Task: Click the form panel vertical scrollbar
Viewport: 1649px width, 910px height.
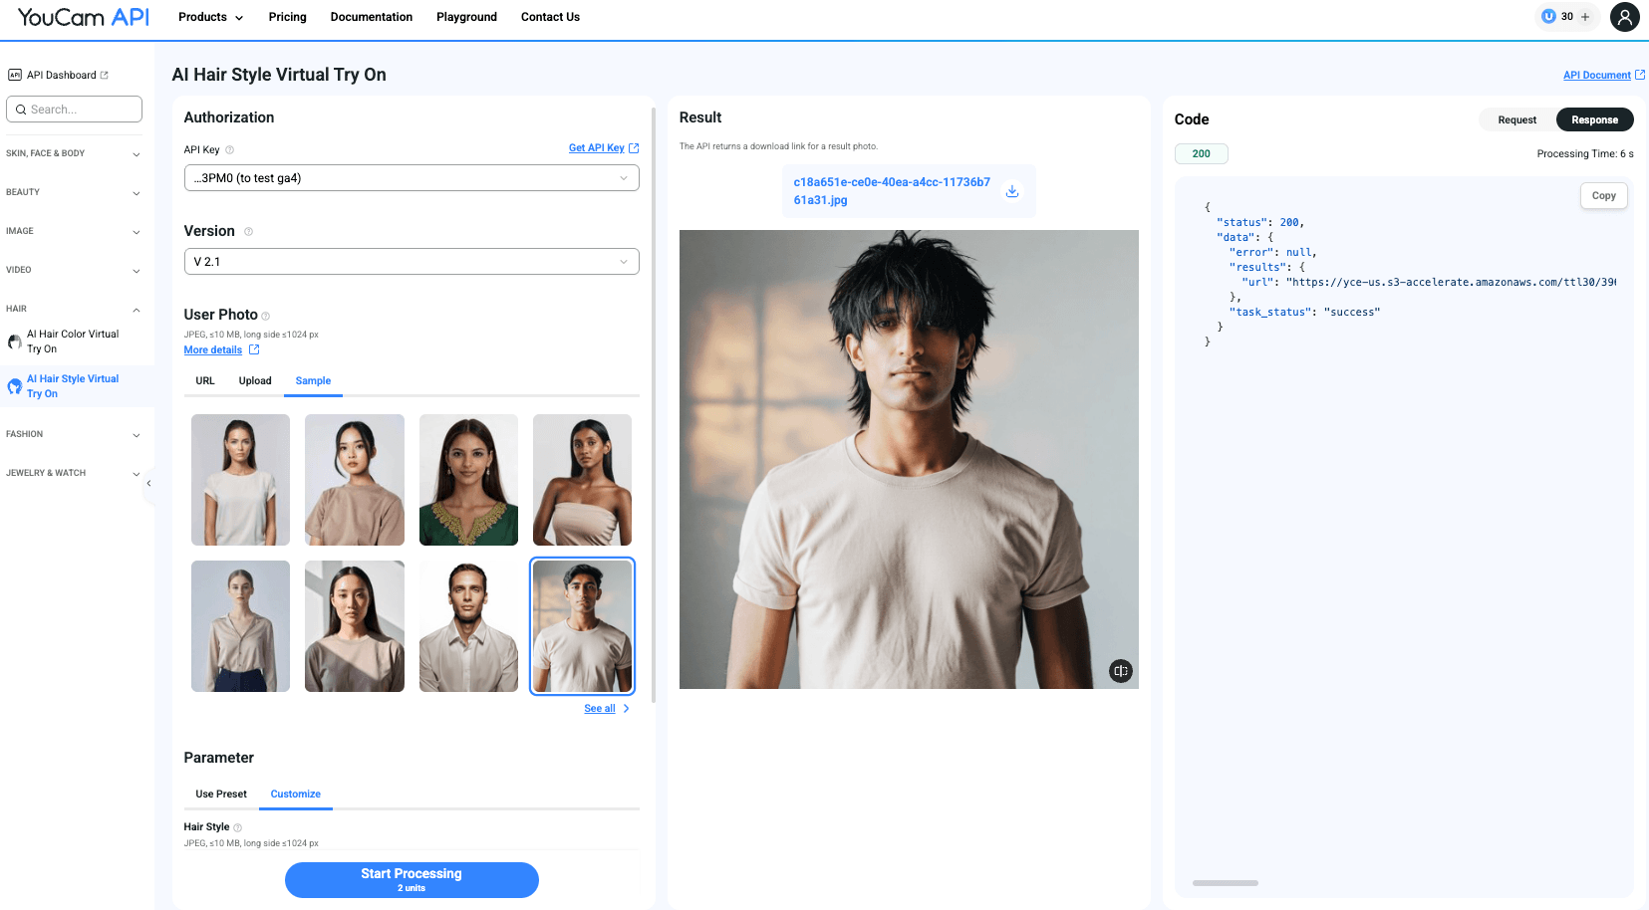Action: pos(654,403)
